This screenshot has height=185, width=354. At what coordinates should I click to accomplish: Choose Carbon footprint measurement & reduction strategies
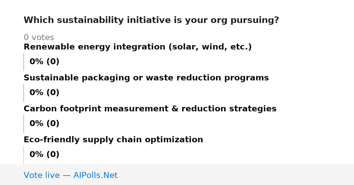click(150, 109)
